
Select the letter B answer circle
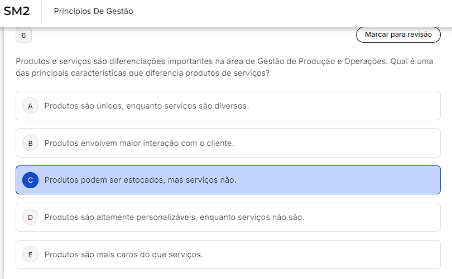click(x=30, y=143)
